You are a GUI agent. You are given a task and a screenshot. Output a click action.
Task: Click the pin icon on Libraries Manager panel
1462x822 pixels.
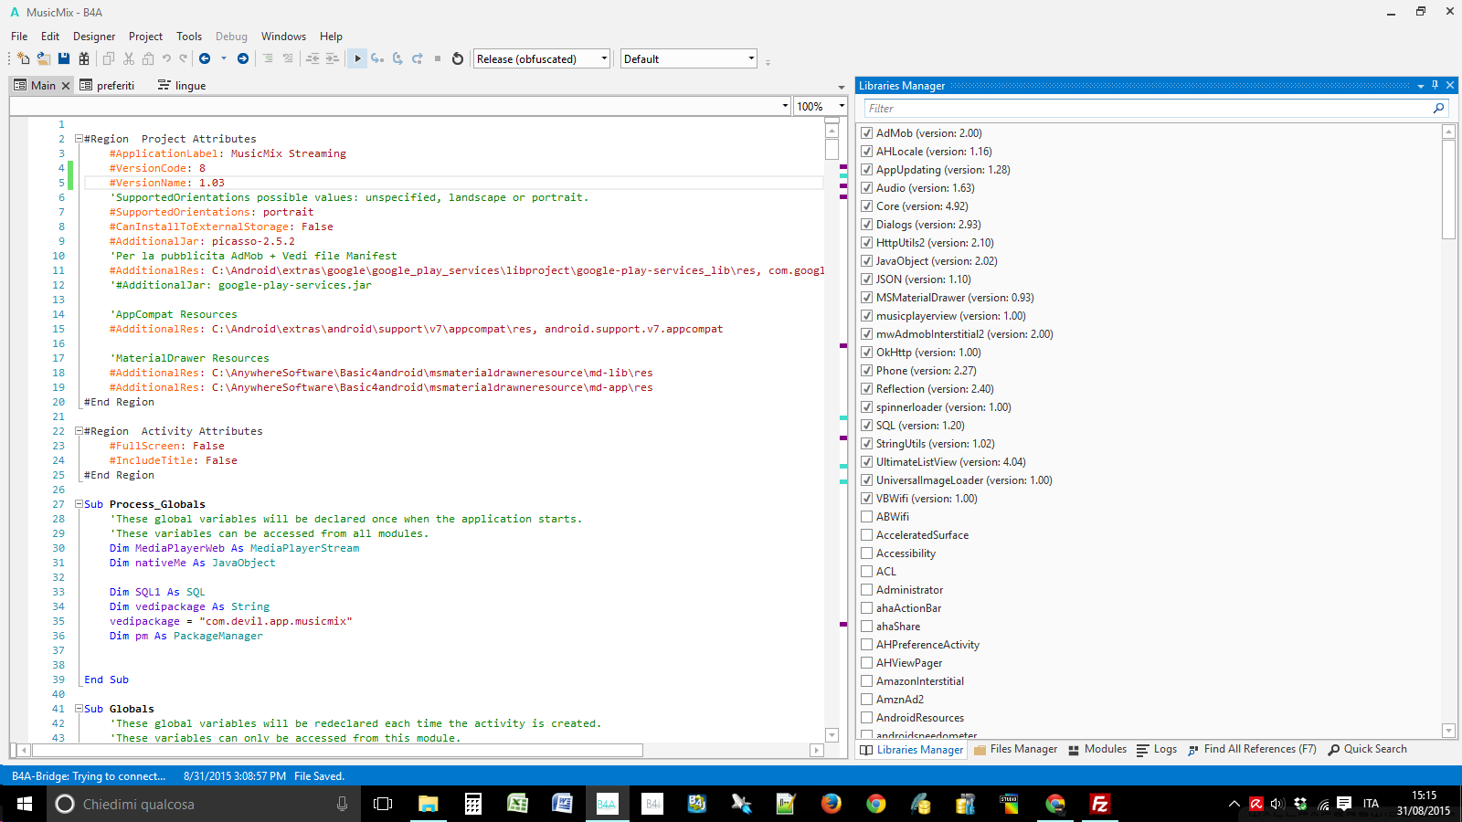tap(1435, 85)
